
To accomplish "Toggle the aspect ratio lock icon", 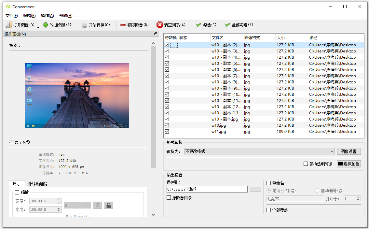I will point(109,205).
